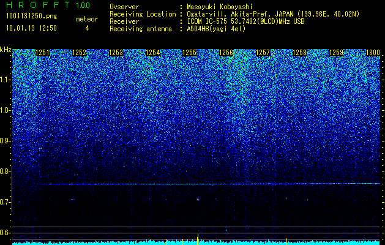385x245 pixels.
Task: Click the 1300 time label
Action: pyautogui.click(x=373, y=53)
